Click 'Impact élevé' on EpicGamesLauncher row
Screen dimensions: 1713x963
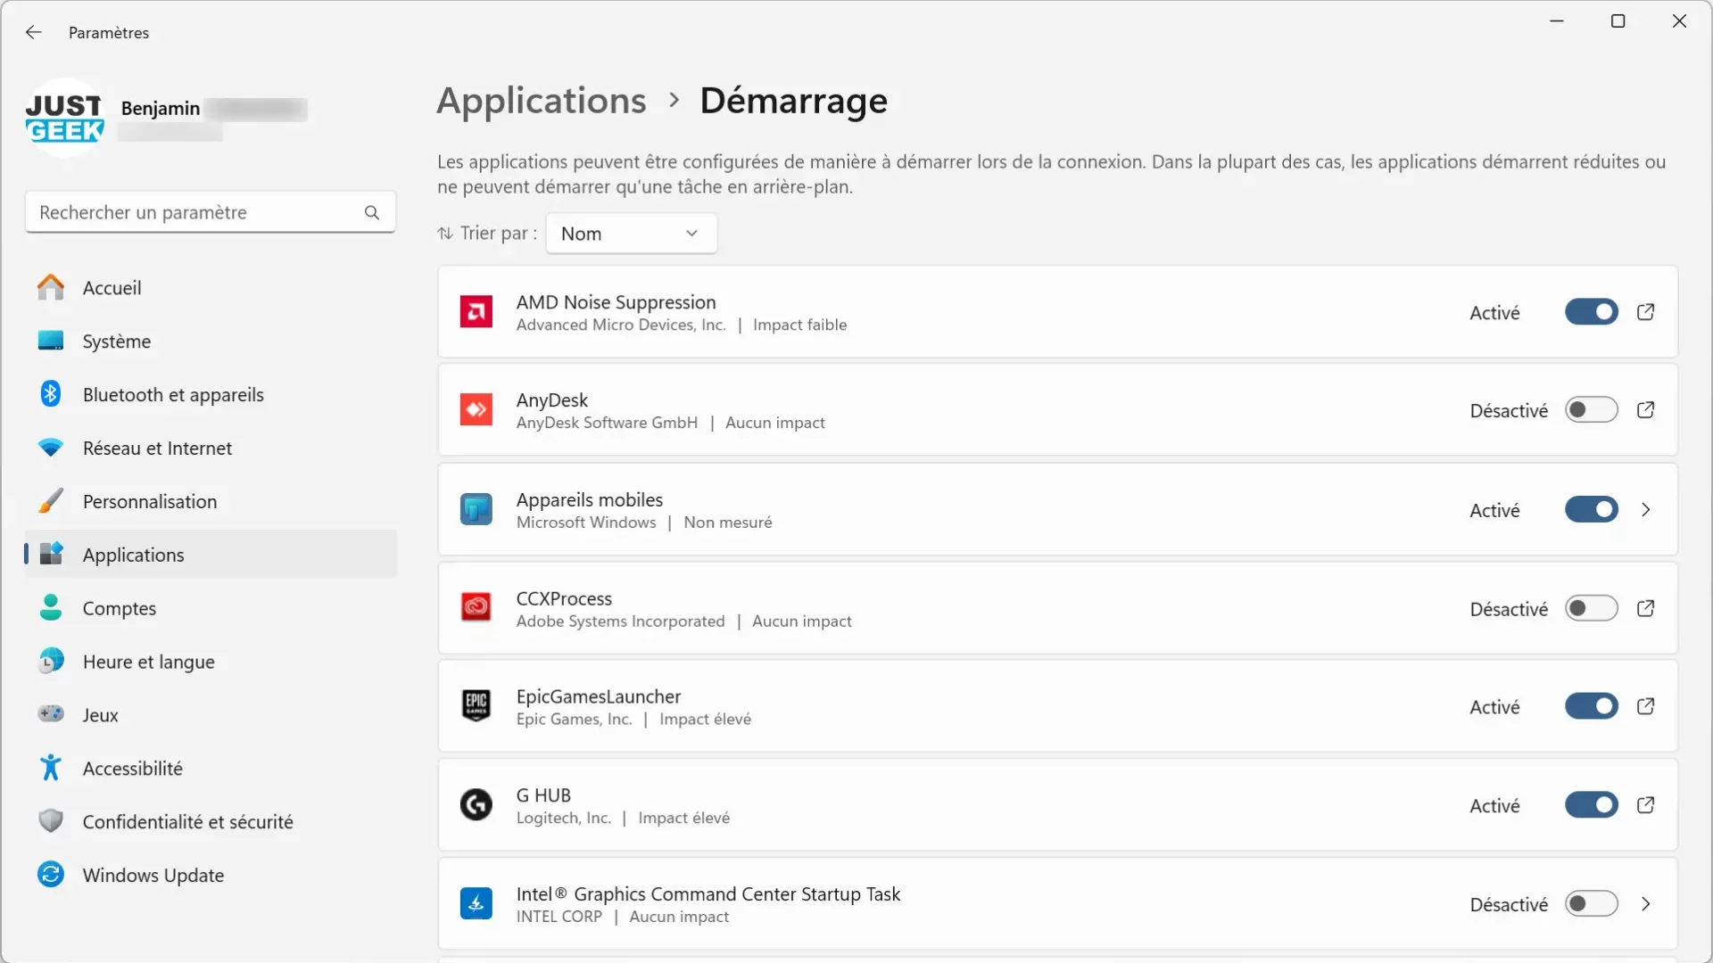705,720
